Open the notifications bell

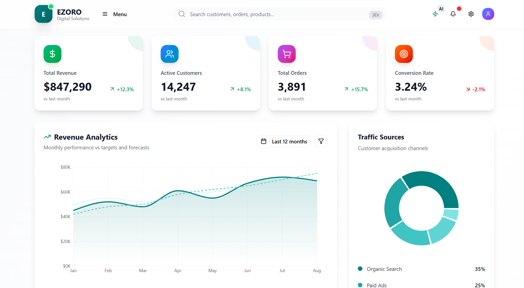click(x=453, y=14)
